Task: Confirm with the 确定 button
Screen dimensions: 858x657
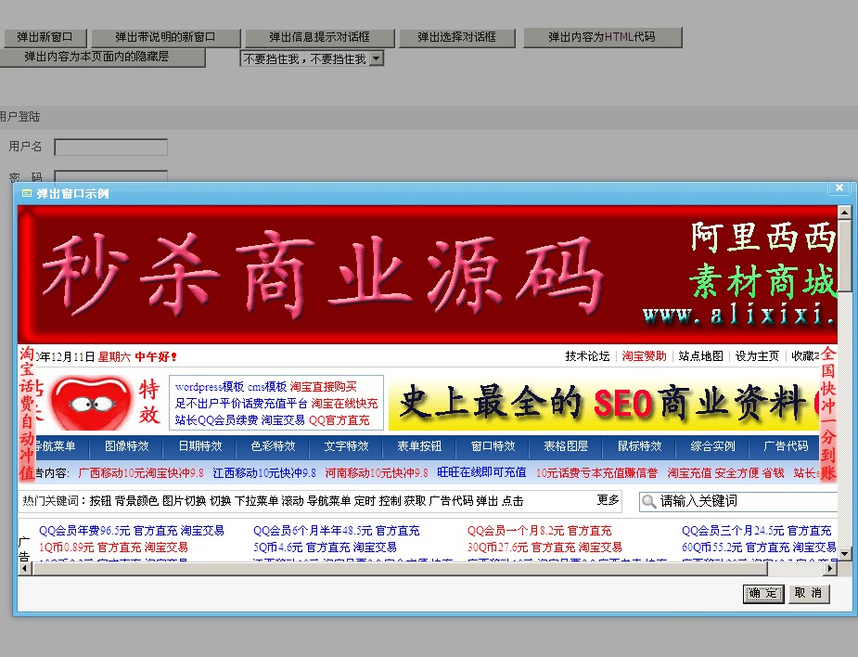Action: point(763,594)
